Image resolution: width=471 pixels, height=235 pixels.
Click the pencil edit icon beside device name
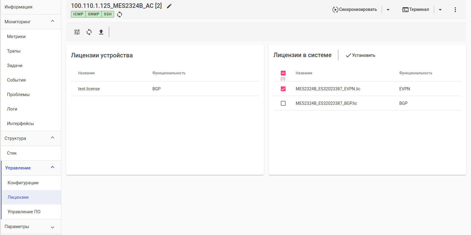pos(169,6)
